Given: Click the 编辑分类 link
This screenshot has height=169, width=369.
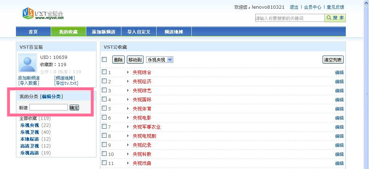Looking at the screenshot, I should (x=51, y=96).
